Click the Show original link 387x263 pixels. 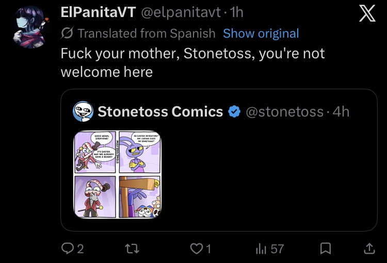coord(261,34)
